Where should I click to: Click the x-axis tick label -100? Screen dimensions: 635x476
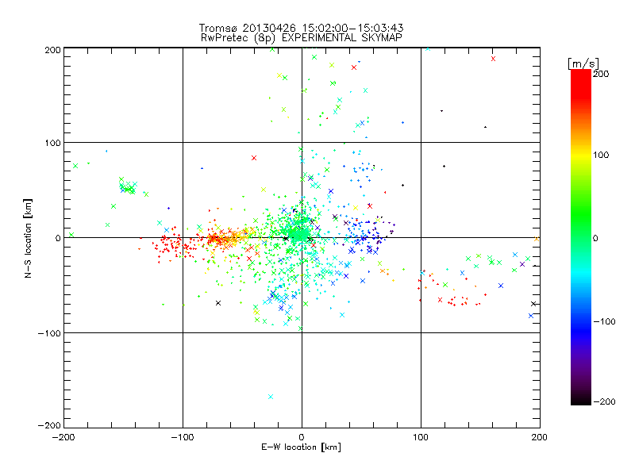tap(183, 437)
